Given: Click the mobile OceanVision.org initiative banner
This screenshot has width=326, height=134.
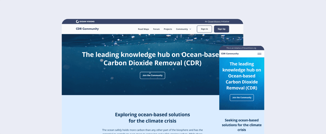Looking at the screenshot, I should tap(241, 48).
